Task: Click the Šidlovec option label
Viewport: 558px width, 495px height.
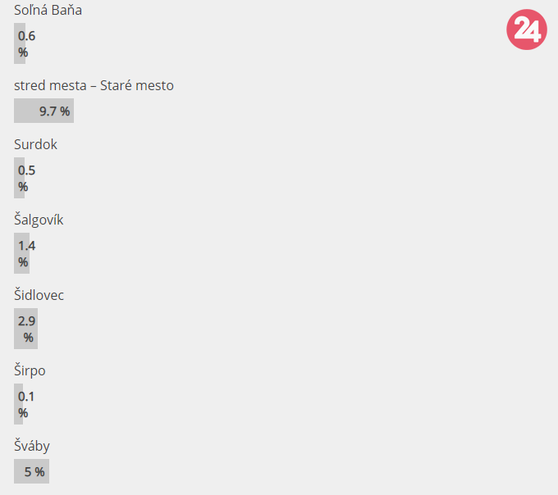Action: [x=39, y=295]
